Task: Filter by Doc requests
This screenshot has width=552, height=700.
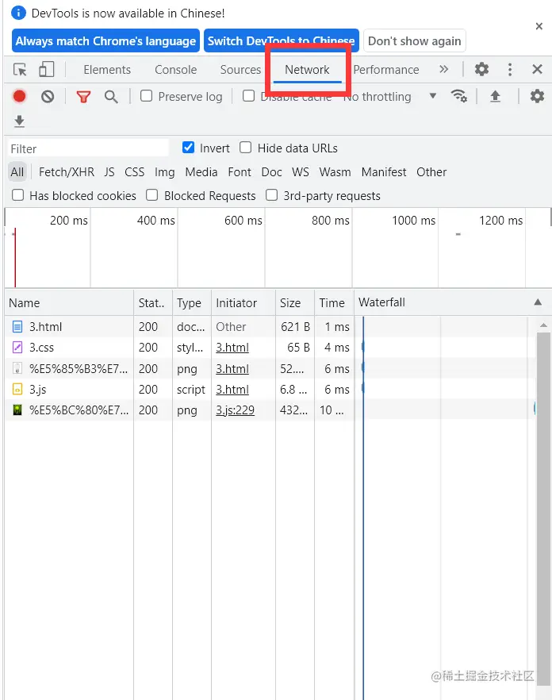Action: pyautogui.click(x=272, y=172)
